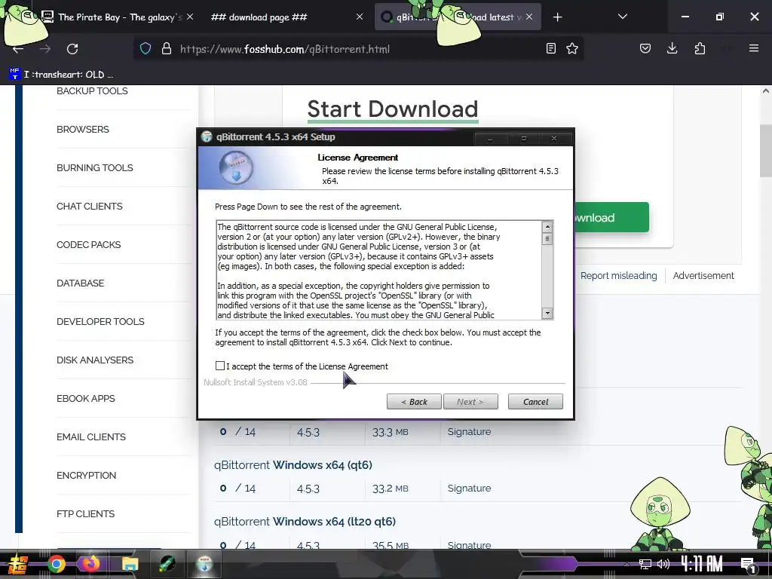
Task: Open the network icon in the system tray
Action: point(645,564)
